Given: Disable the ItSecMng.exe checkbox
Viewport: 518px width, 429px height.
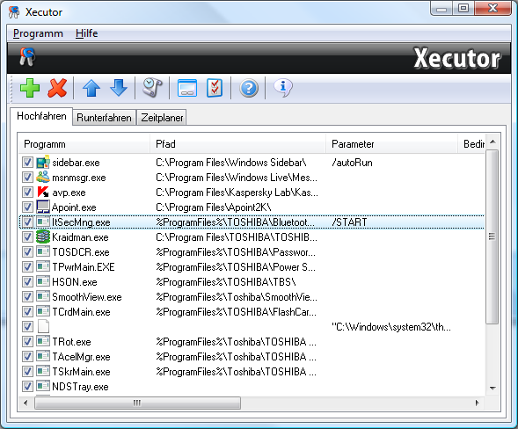Looking at the screenshot, I should (x=27, y=222).
